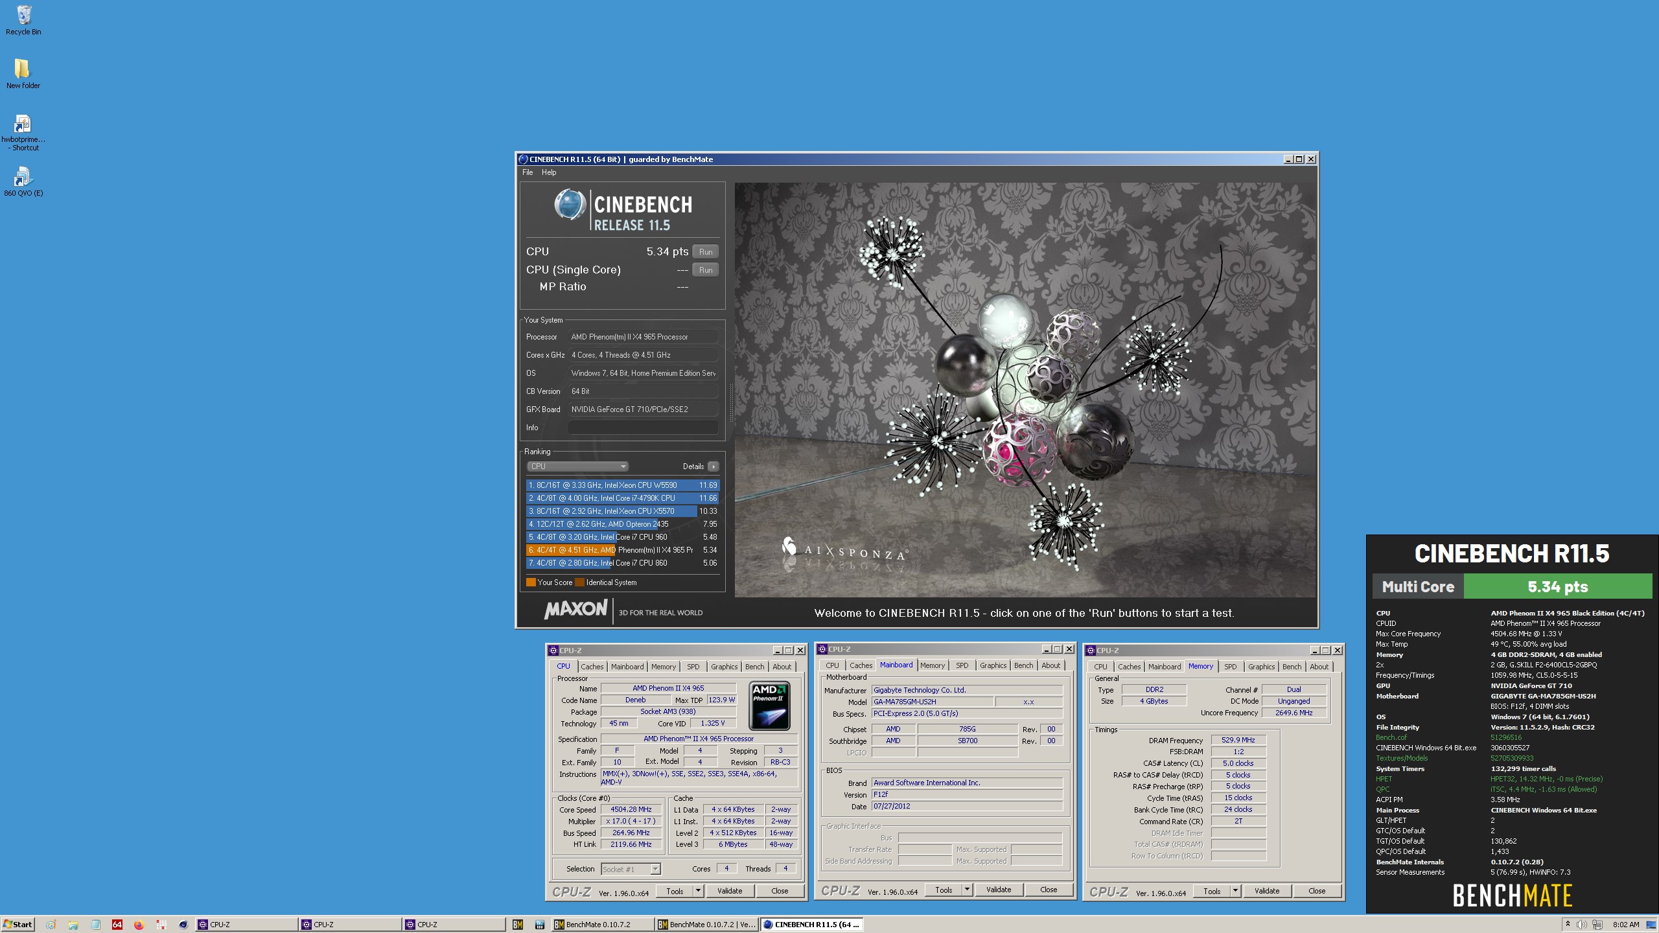Switch to Caches tab in CPU-tab CPU-Z window
The image size is (1659, 933).
(592, 666)
